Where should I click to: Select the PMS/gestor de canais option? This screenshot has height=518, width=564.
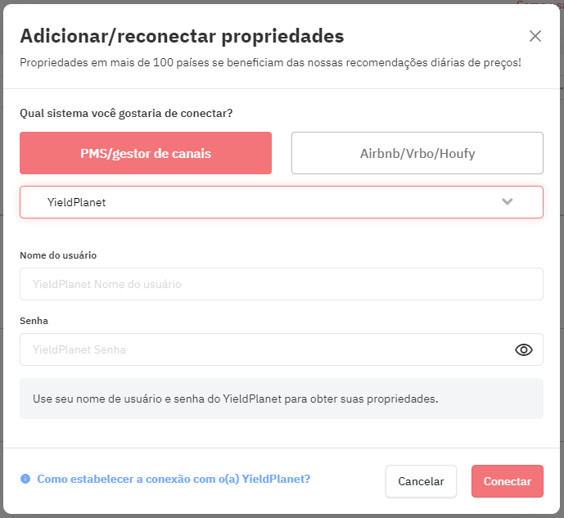tap(146, 153)
